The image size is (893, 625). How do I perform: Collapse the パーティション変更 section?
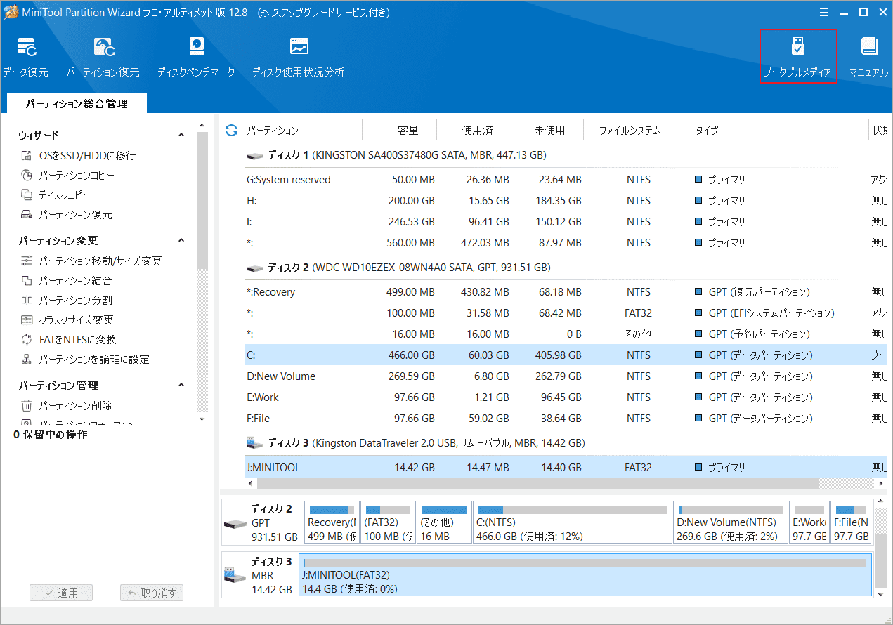[x=181, y=240]
